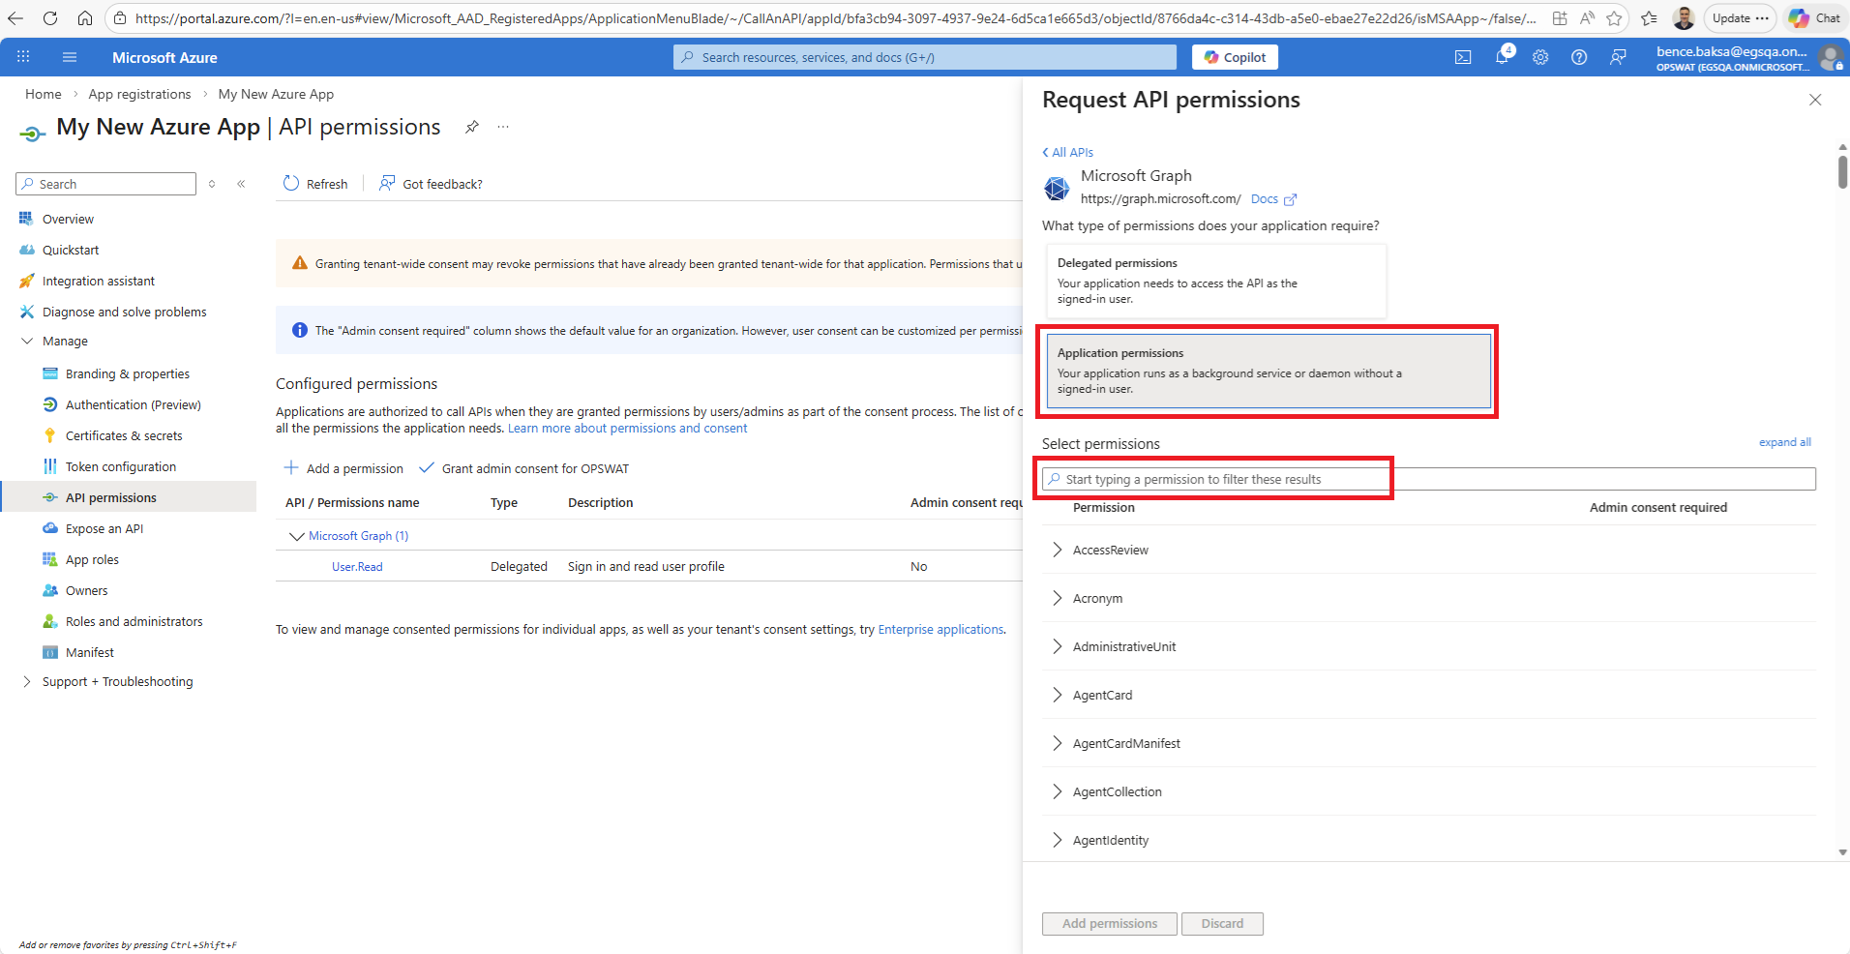Pin the API permissions blade
The image size is (1850, 954).
pyautogui.click(x=472, y=127)
